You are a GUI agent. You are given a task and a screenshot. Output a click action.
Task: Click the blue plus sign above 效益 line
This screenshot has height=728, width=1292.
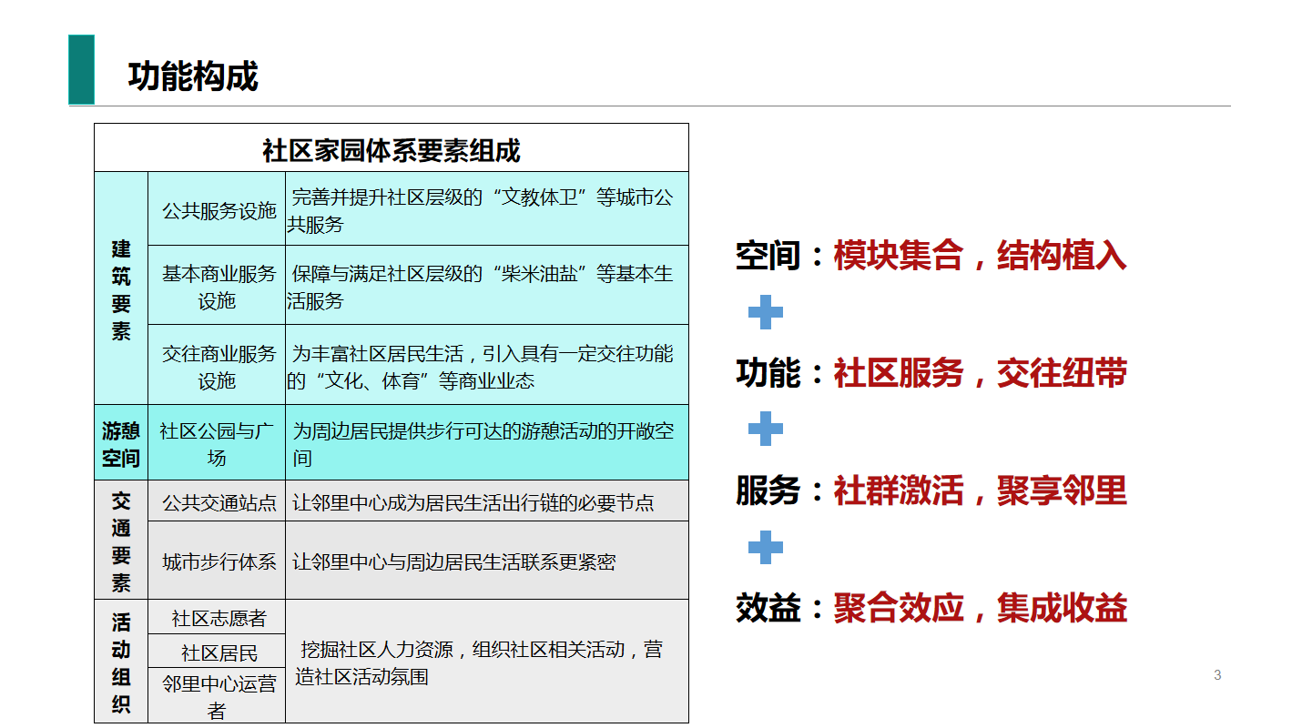[x=765, y=547]
